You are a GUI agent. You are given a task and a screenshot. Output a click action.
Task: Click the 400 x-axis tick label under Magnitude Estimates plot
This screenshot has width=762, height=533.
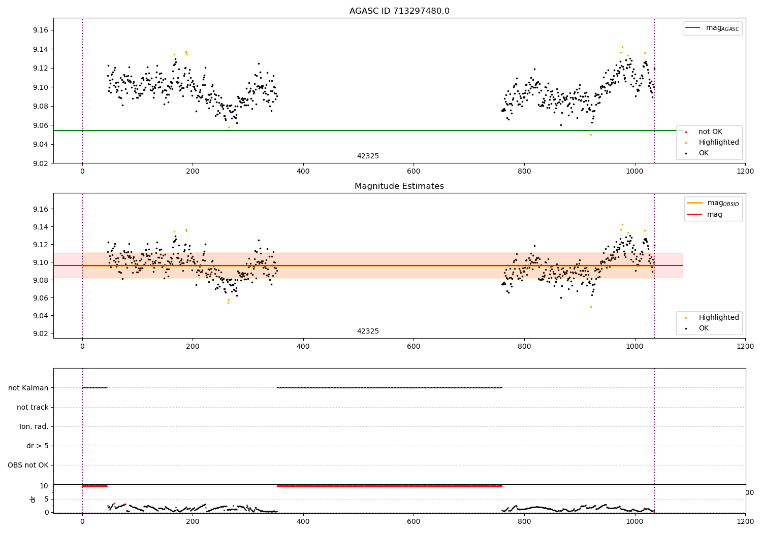tap(303, 347)
